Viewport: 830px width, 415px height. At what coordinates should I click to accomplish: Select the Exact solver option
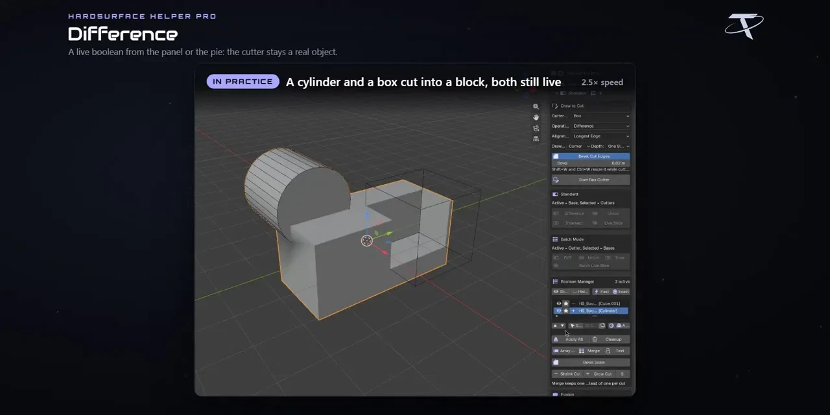tap(621, 292)
